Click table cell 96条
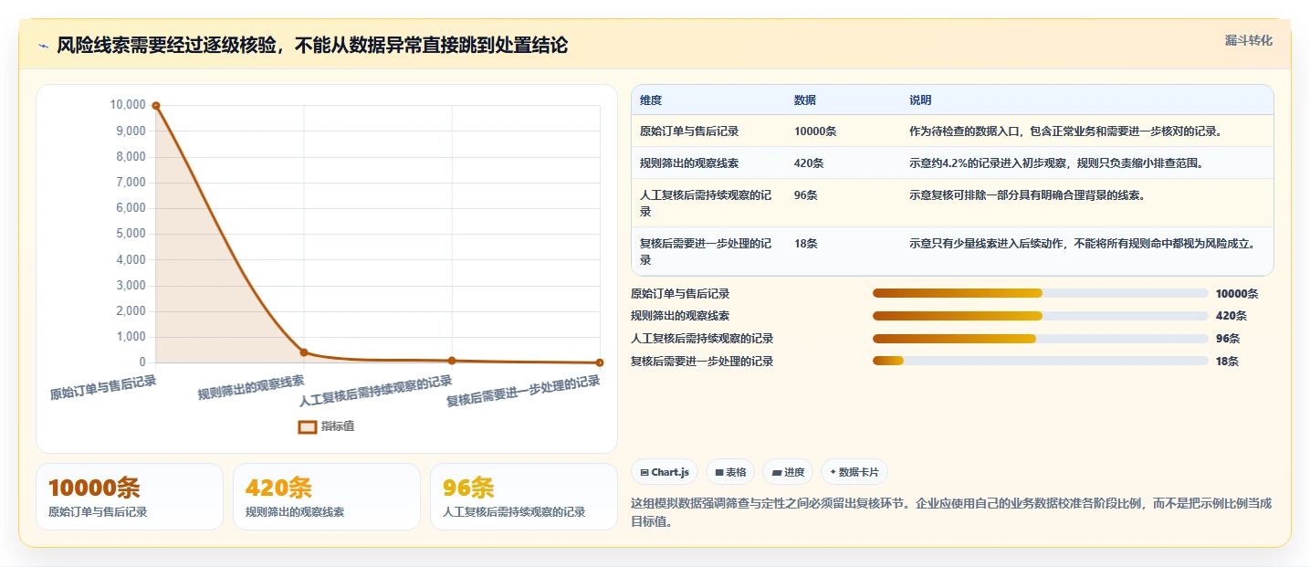This screenshot has height=567, width=1310. [806, 195]
